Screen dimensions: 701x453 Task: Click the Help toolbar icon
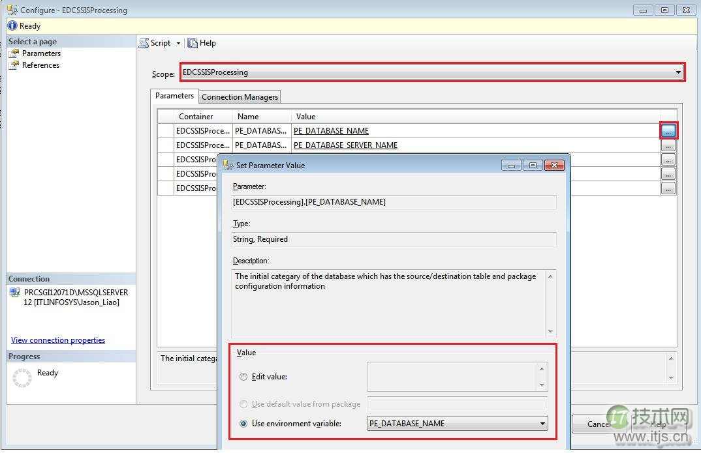193,43
